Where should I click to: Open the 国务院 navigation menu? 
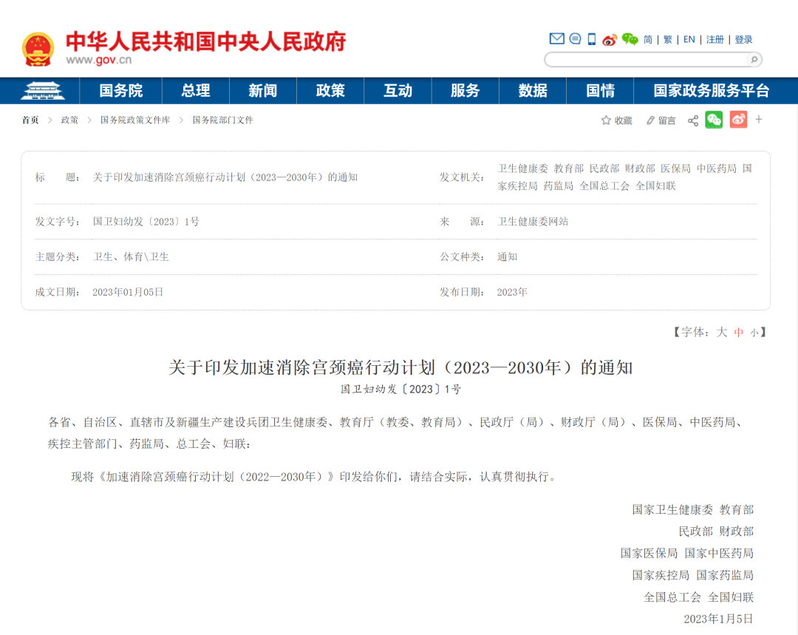(121, 90)
